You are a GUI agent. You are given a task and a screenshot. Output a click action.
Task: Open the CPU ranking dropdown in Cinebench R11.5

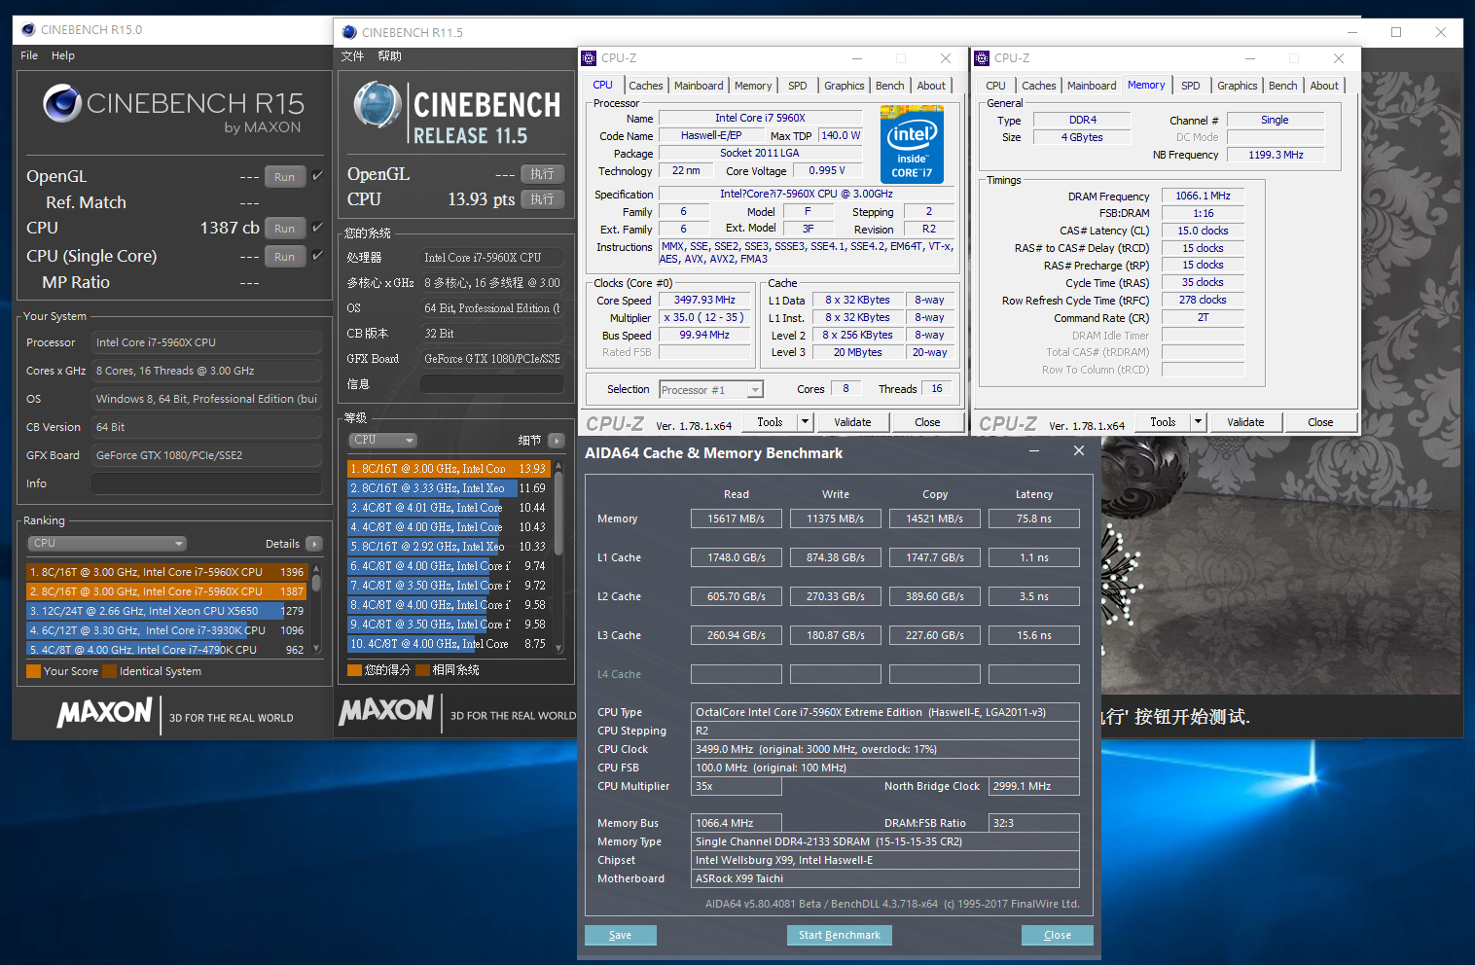[383, 440]
